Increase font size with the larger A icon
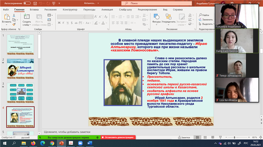 pos(96,16)
